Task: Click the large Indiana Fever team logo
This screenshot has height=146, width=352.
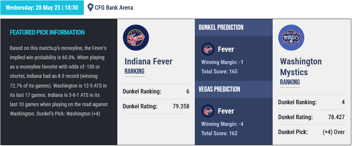Action: [136, 38]
